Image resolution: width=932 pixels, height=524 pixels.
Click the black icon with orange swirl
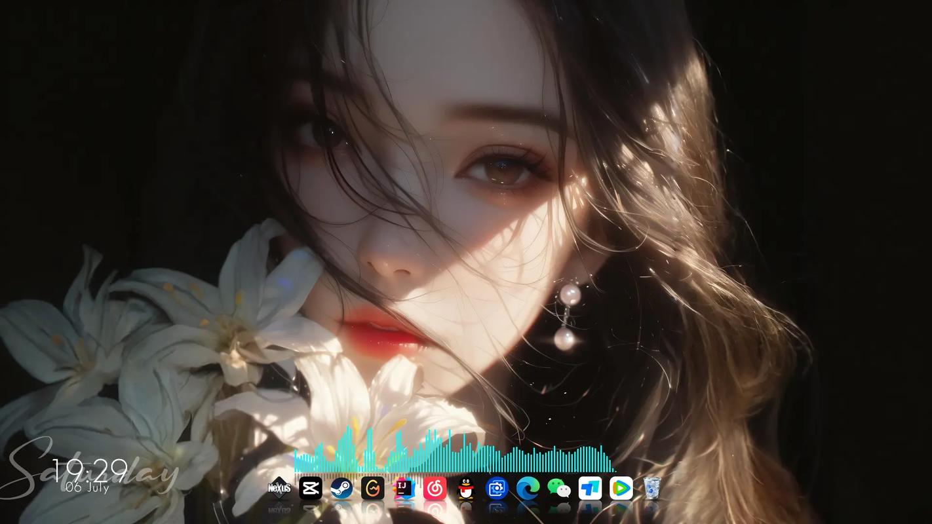[372, 488]
